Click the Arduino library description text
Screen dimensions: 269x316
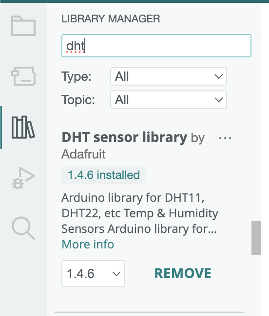click(140, 213)
